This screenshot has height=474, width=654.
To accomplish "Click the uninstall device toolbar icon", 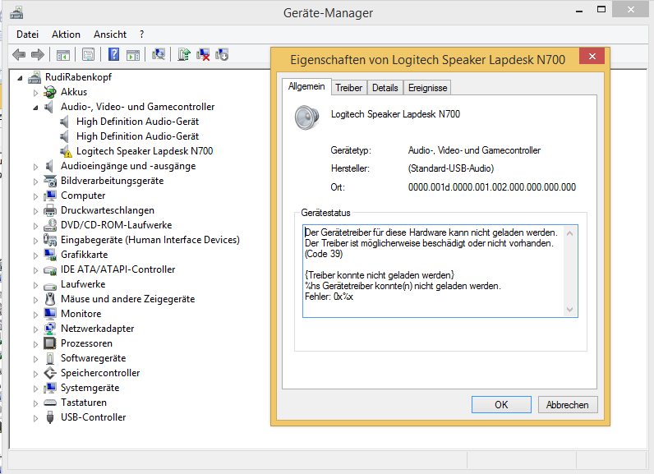I will tap(203, 54).
